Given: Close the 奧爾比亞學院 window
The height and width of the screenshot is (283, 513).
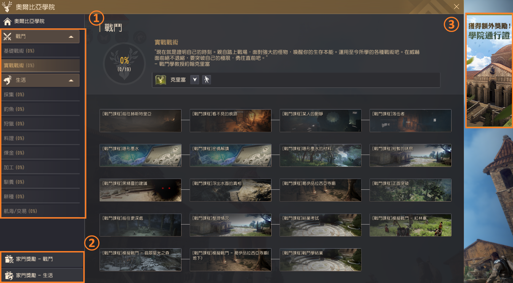Looking at the screenshot, I should (x=456, y=7).
